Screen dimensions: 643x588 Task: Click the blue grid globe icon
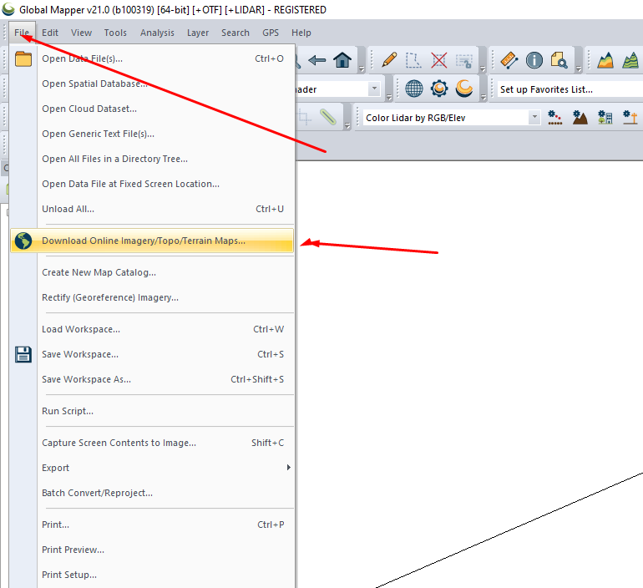(414, 89)
